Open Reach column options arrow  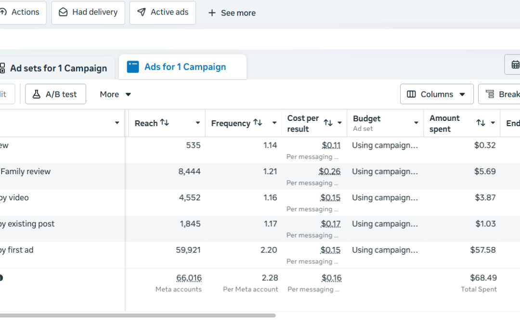pyautogui.click(x=198, y=123)
